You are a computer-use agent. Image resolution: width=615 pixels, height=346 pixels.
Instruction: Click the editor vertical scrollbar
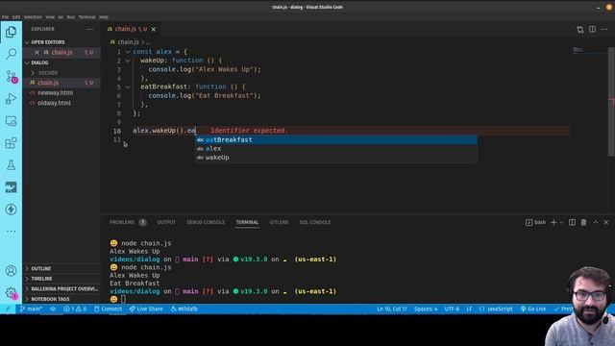tap(611, 102)
